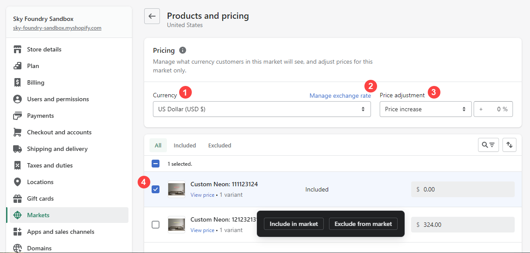
Task: Open Billing from the sidebar
Action: (35, 82)
